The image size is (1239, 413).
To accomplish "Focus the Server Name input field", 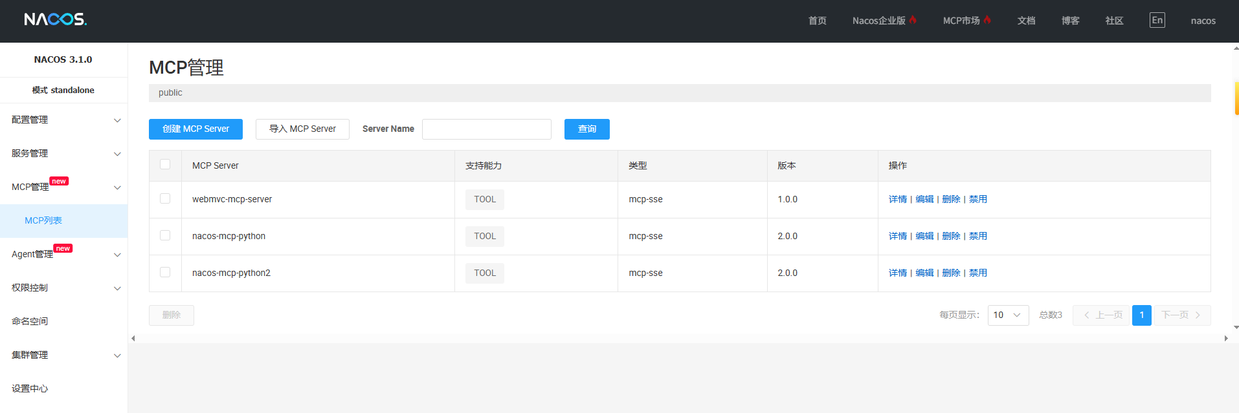I will pos(487,129).
